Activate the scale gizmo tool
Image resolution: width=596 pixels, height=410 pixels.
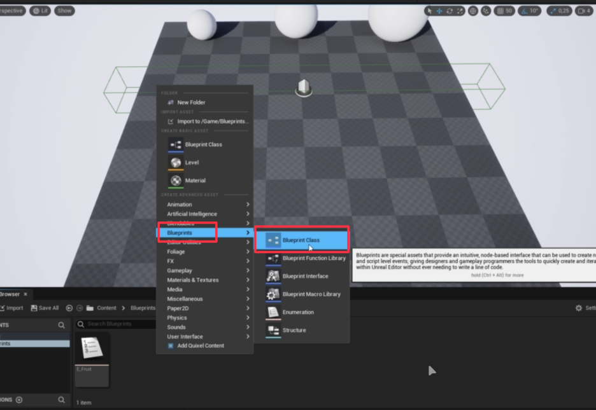pos(460,11)
